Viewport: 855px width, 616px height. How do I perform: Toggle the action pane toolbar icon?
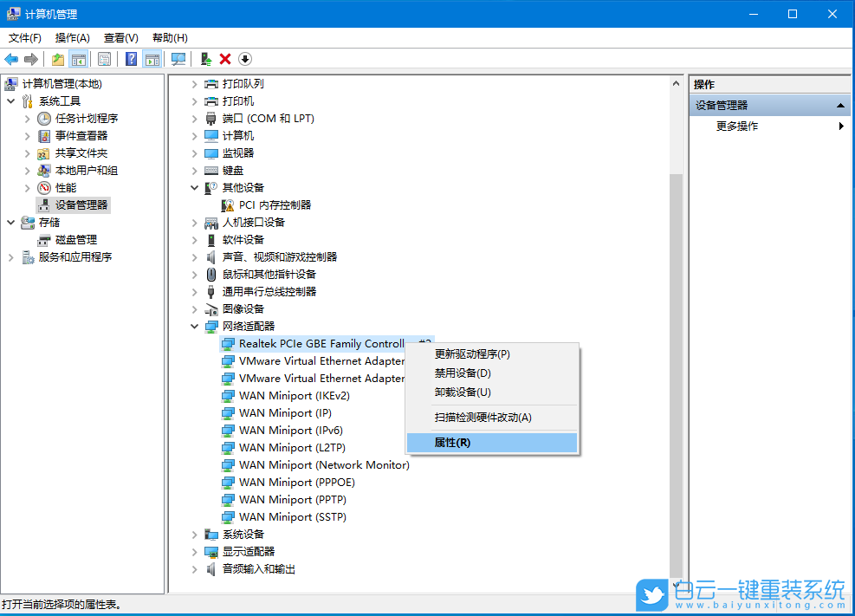[152, 58]
